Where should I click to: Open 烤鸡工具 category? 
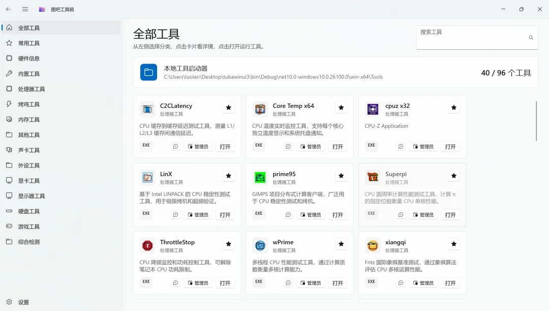pos(62,104)
